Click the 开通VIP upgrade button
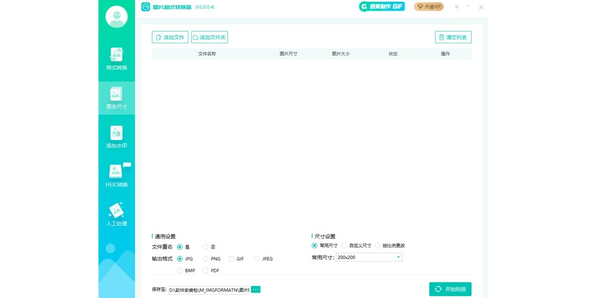The image size is (596, 298). click(428, 7)
